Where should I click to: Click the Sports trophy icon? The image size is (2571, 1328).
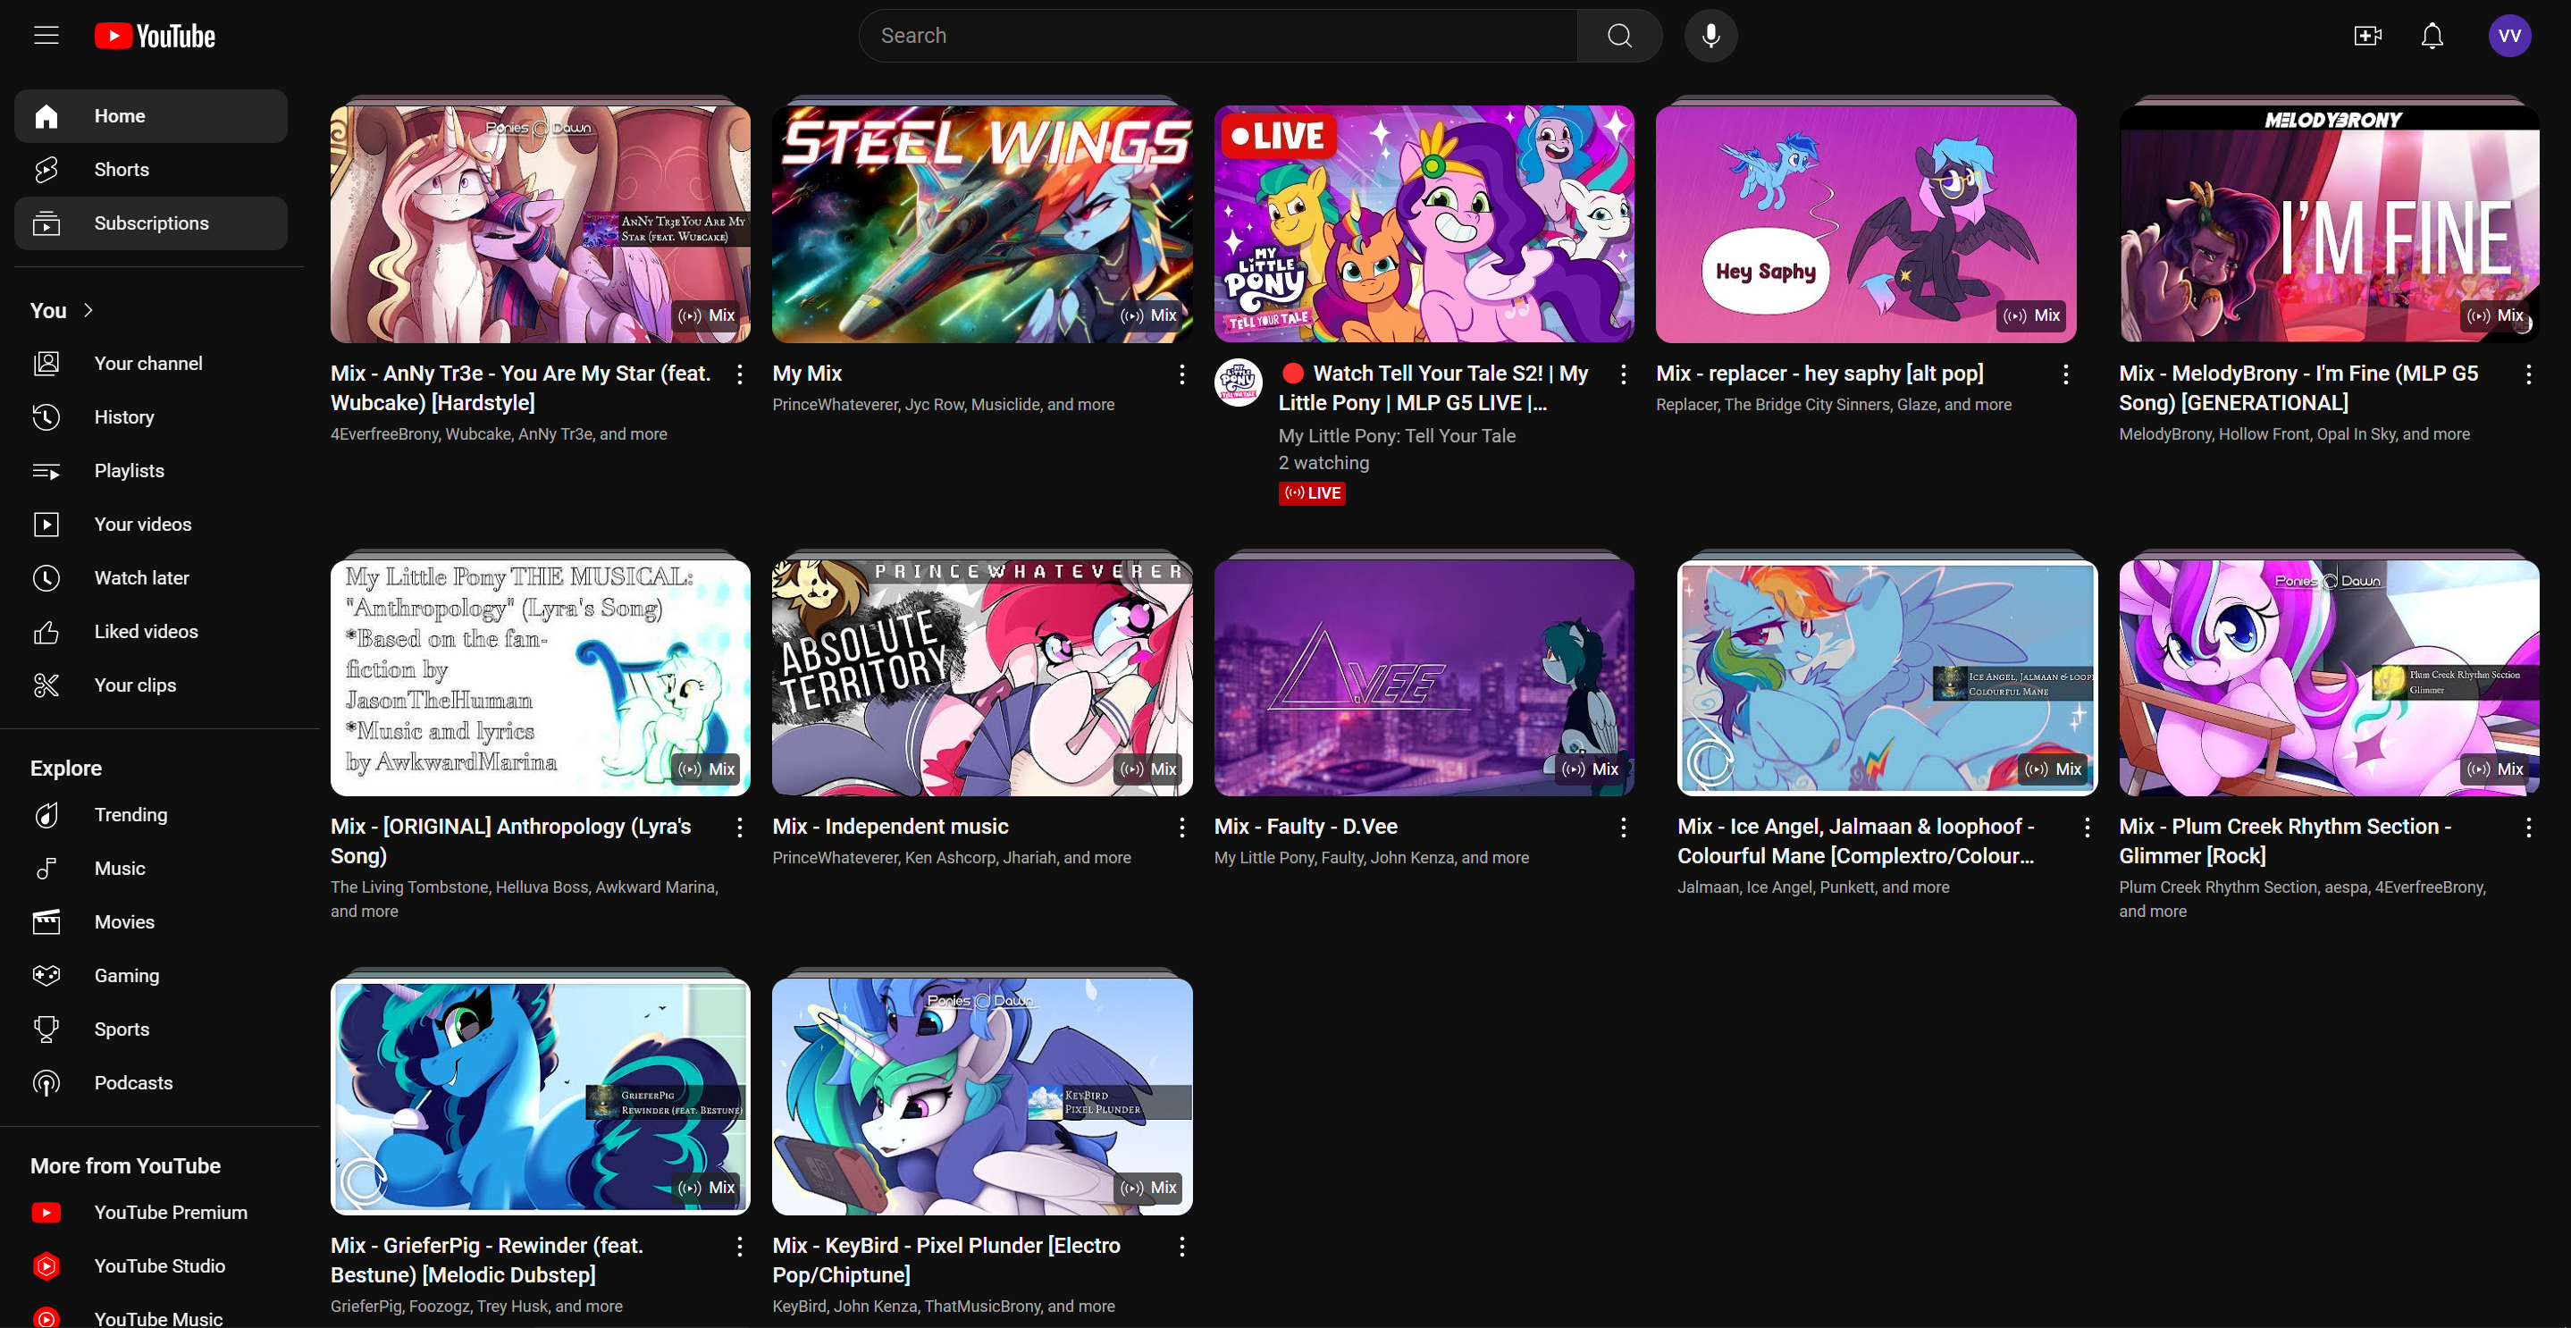click(x=46, y=1030)
